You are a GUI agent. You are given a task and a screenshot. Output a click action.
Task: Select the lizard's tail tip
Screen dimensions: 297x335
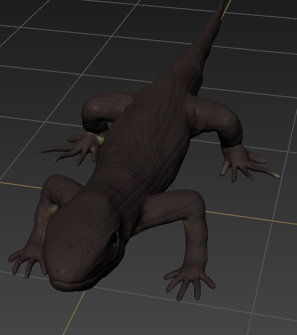tap(223, 3)
